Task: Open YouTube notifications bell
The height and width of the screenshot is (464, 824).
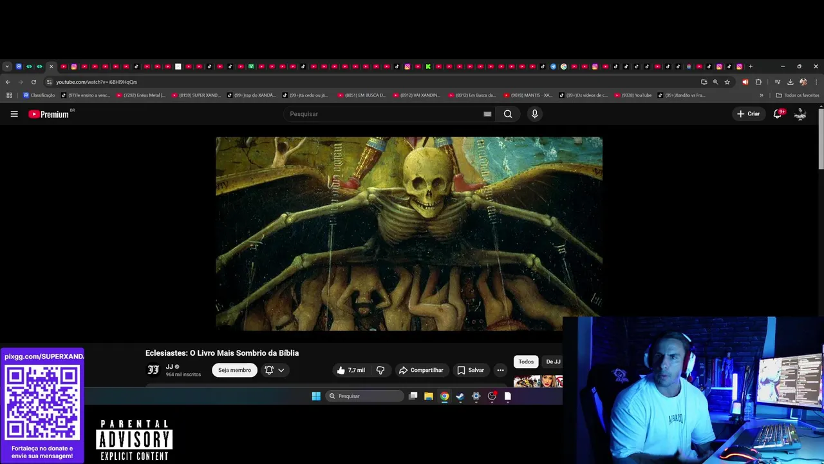Action: point(778,114)
